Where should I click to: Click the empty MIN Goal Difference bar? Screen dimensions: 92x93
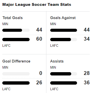pyautogui.click(x=16, y=74)
